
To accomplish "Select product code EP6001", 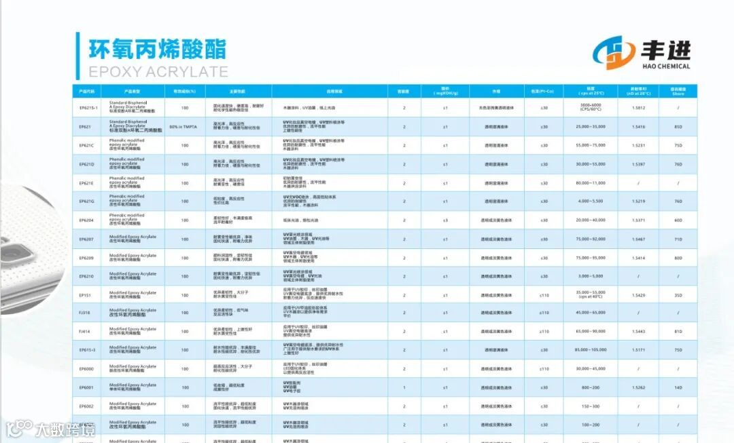I will point(86,387).
